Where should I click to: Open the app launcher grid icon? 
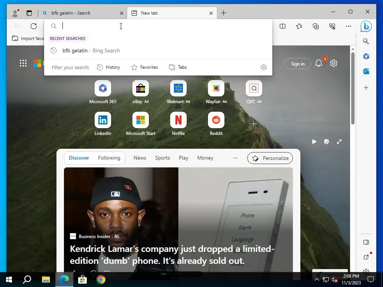tap(23, 63)
